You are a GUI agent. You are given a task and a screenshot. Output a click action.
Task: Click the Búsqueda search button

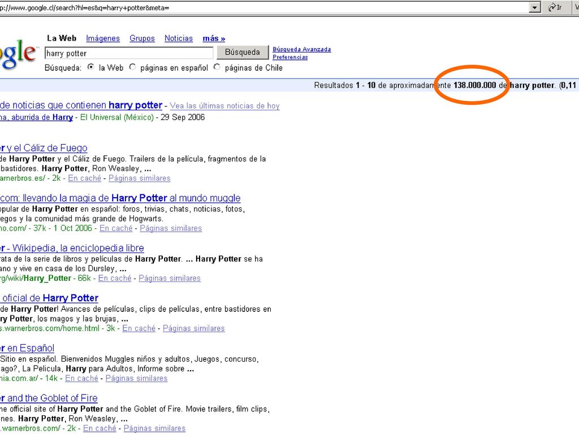click(242, 53)
